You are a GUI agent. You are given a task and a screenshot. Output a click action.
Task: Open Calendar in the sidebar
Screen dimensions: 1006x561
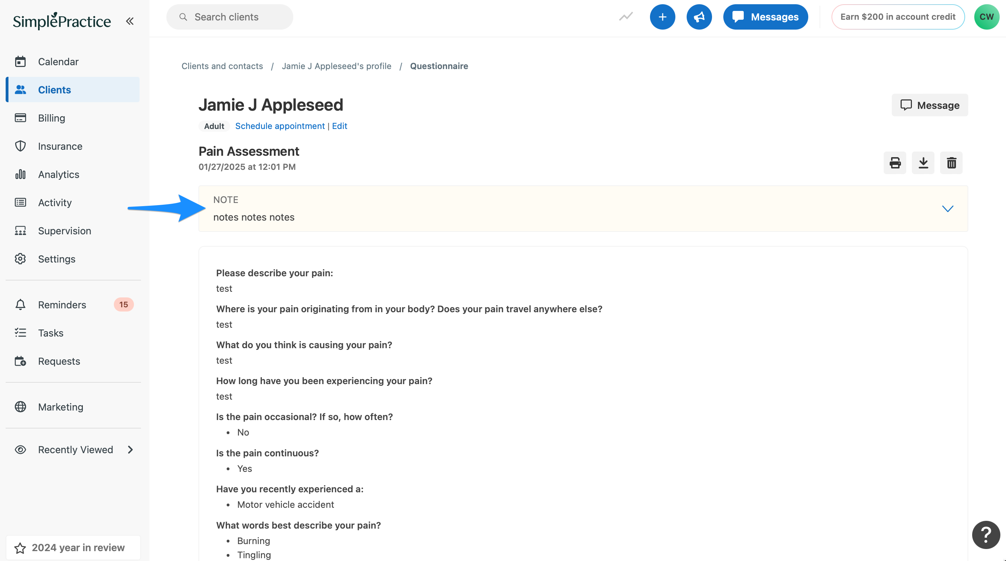(x=73, y=62)
